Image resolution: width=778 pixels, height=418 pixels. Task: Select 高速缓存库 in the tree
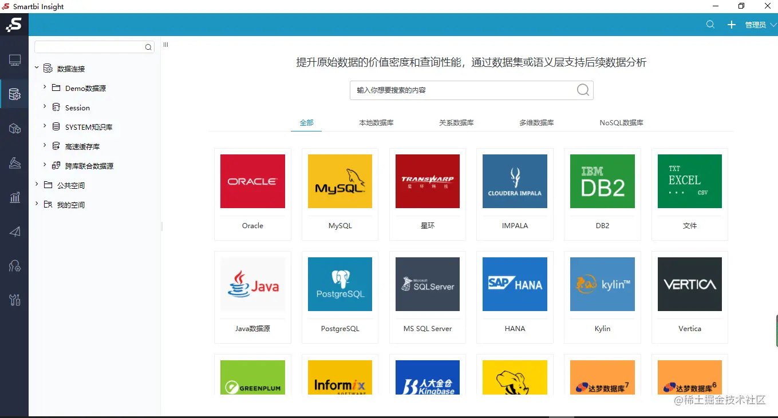coord(82,146)
